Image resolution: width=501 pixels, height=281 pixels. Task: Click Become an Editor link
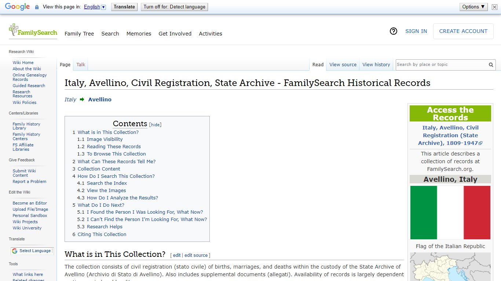click(x=30, y=203)
